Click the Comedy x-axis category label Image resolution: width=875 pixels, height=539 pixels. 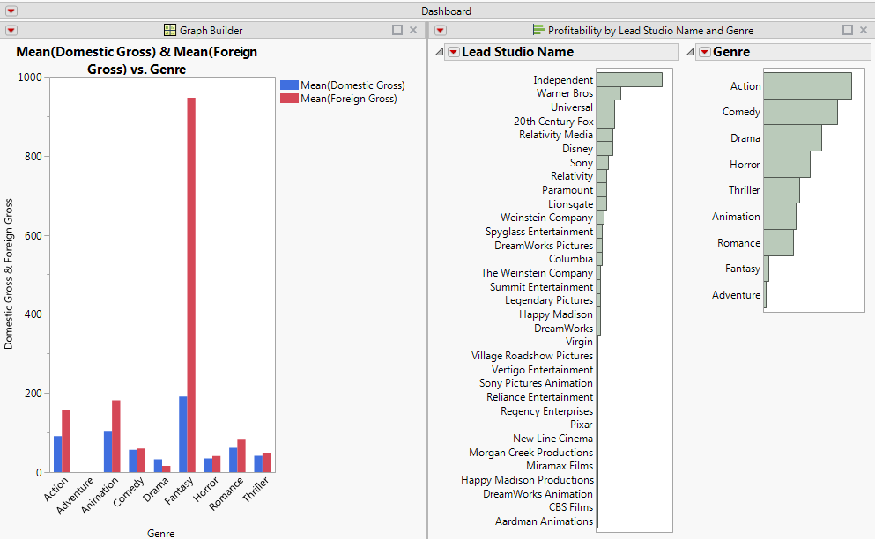point(129,491)
